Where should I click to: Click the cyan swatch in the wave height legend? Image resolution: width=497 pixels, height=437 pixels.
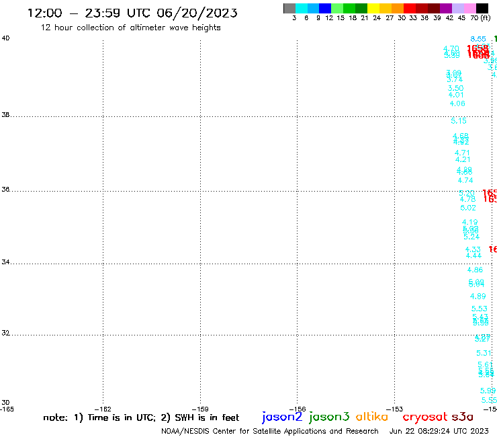[302, 8]
